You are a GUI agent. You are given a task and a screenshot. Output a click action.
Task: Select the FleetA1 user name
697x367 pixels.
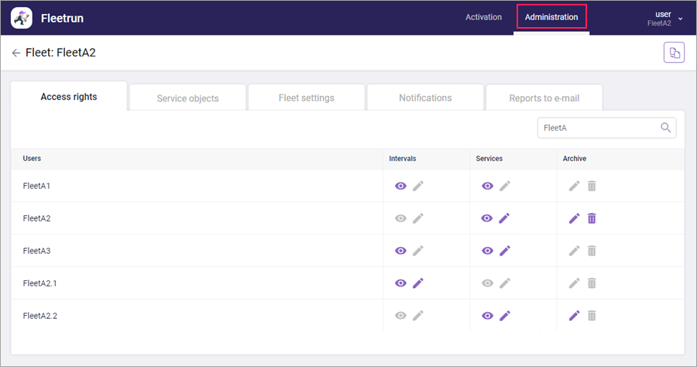click(36, 186)
